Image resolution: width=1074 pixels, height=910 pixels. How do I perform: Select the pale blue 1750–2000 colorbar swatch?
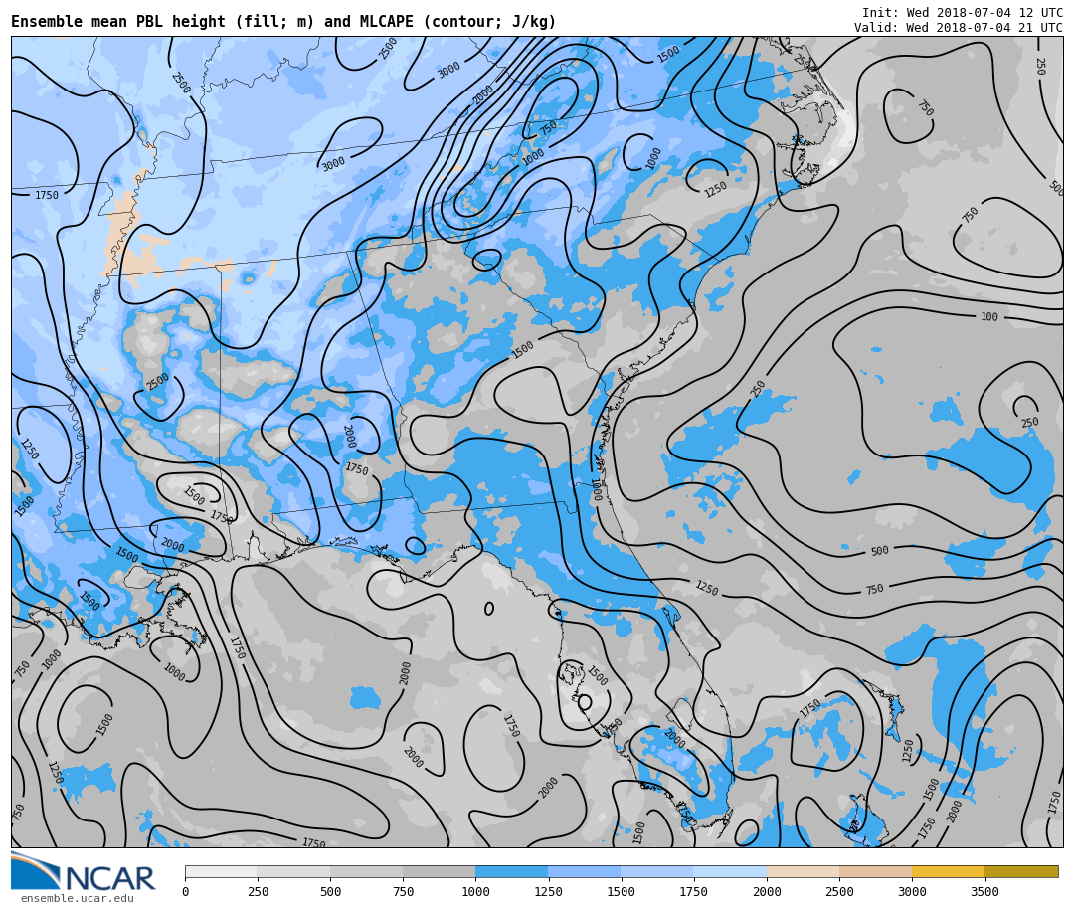click(x=730, y=871)
